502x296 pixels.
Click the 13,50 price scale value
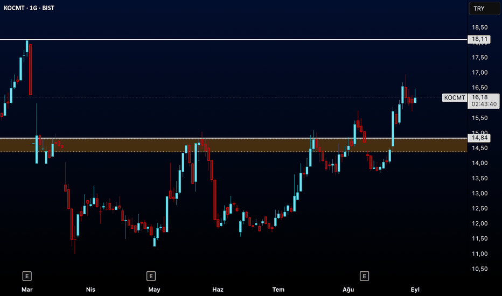point(479,178)
